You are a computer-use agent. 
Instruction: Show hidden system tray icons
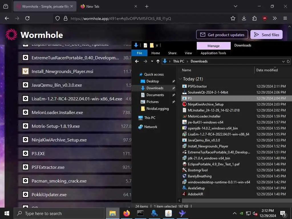235,213
